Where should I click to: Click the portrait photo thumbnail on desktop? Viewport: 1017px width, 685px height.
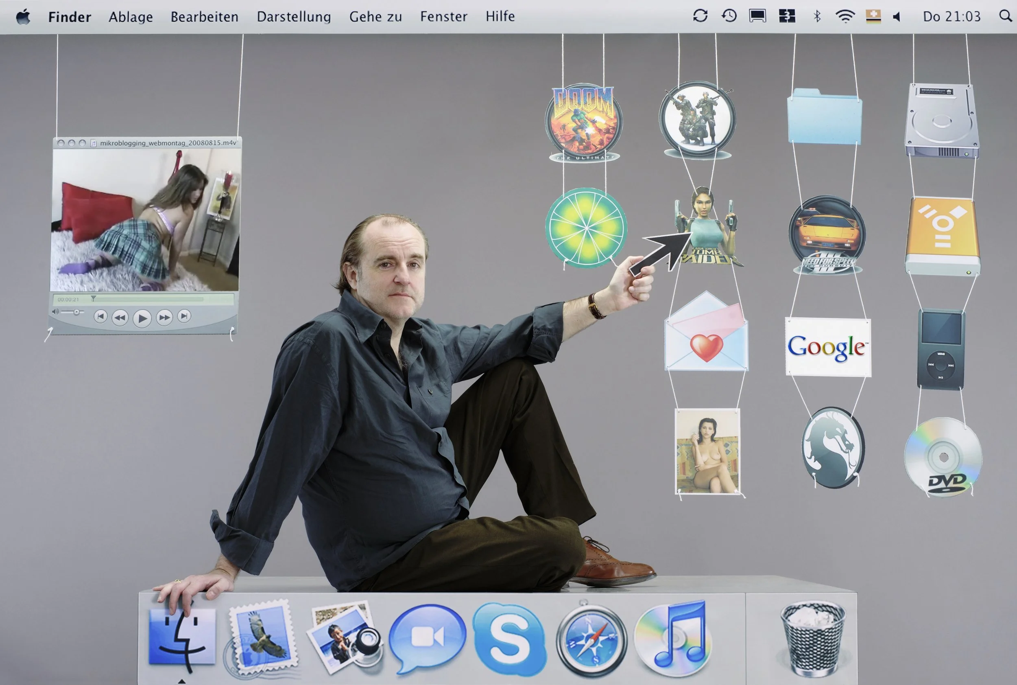point(707,451)
